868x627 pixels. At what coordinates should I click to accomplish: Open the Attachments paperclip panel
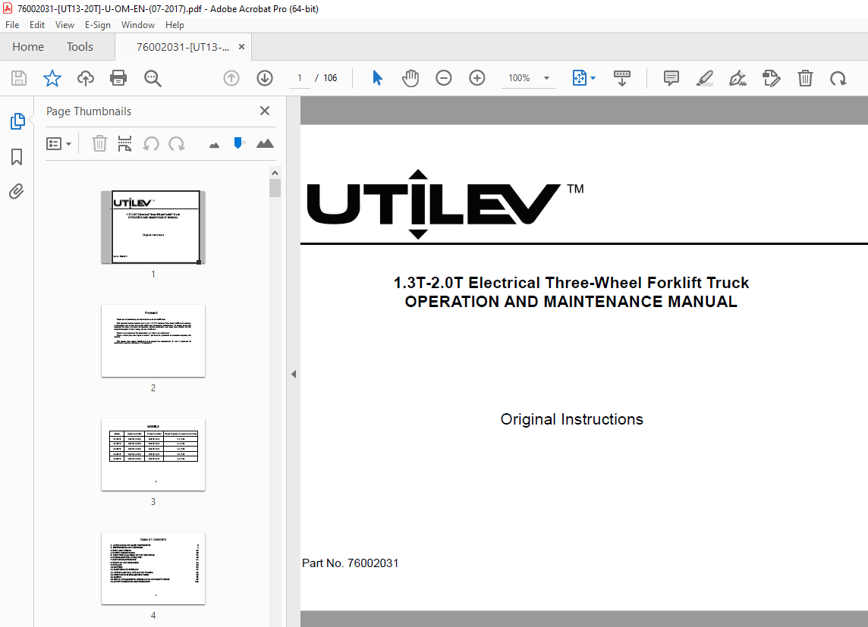(x=17, y=191)
